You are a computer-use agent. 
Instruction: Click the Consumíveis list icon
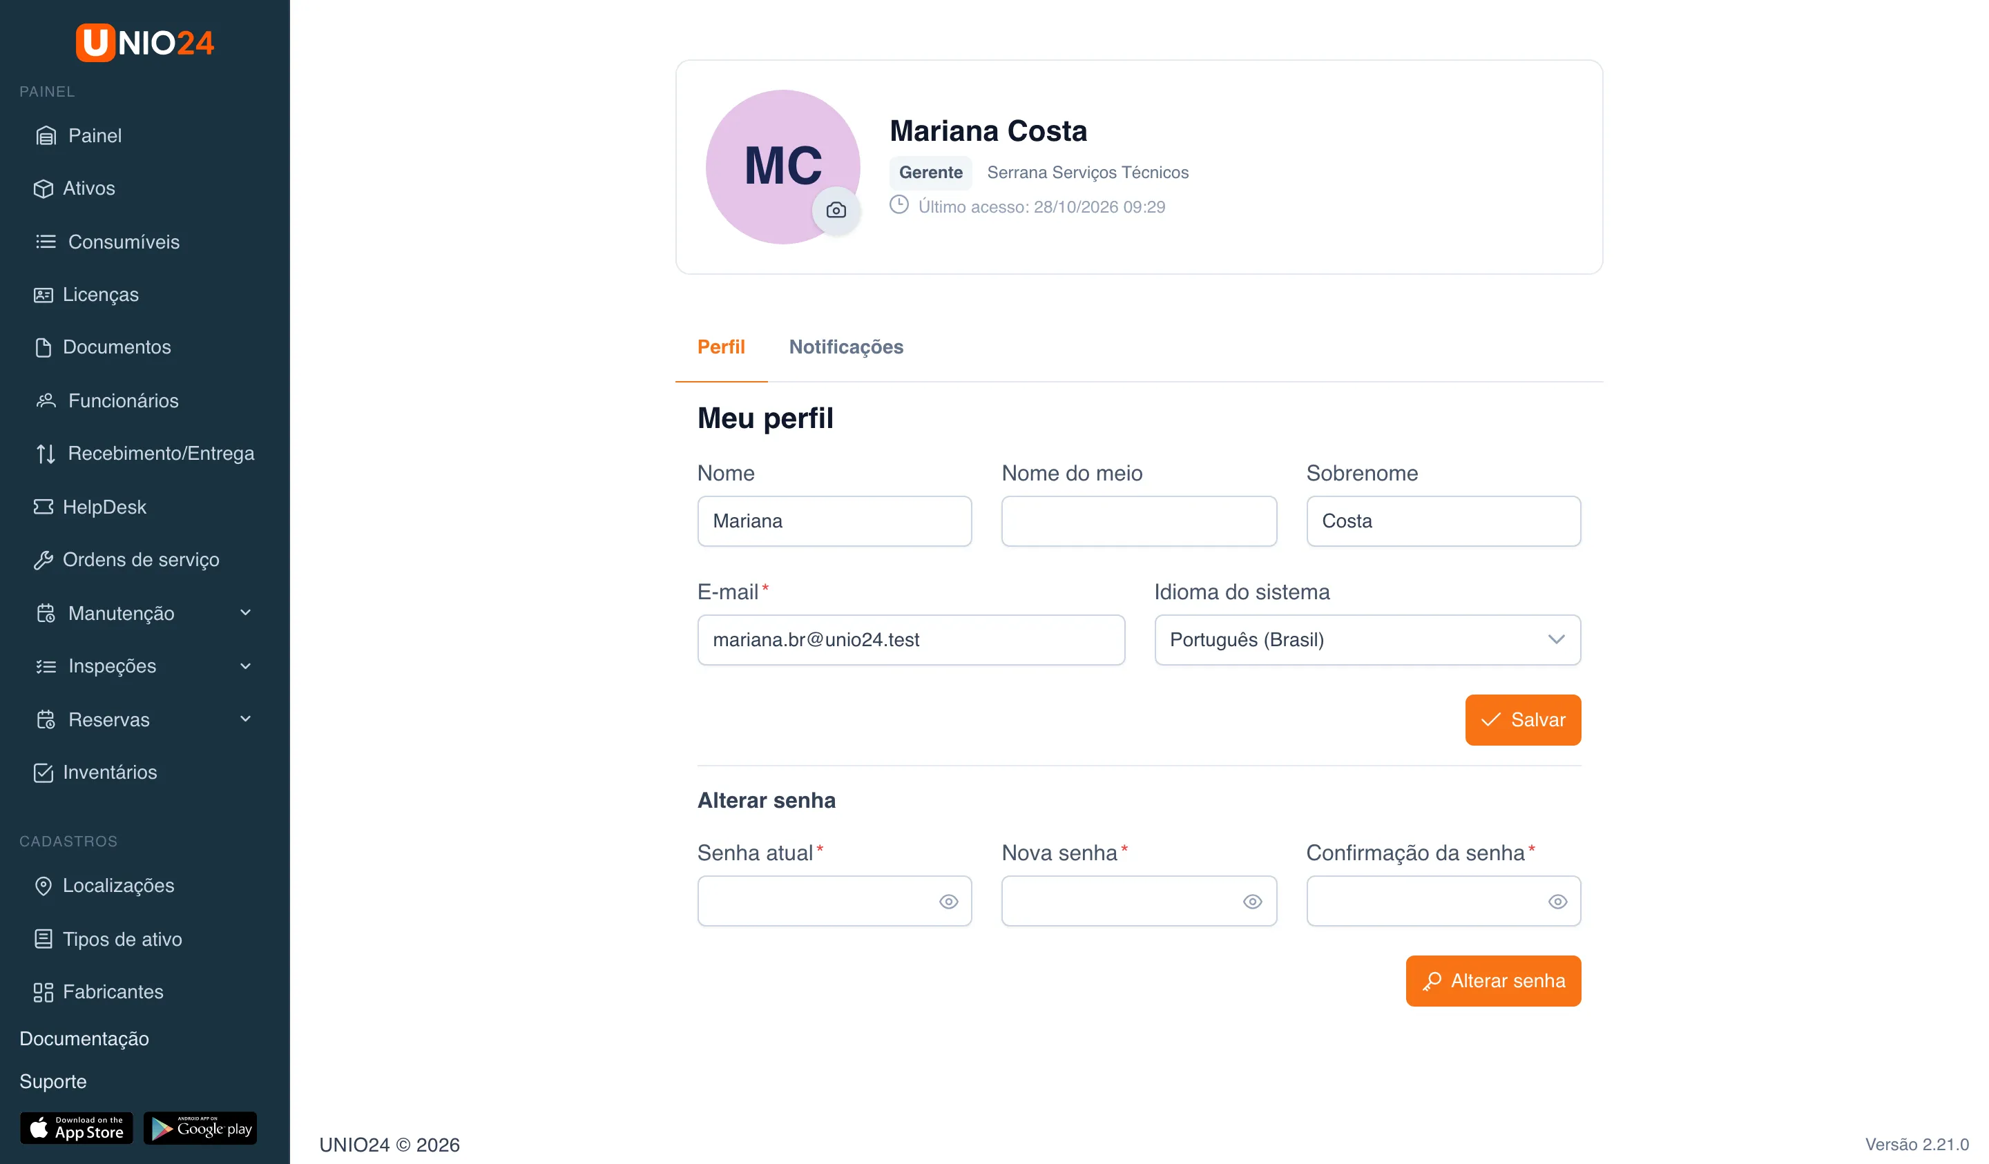tap(46, 242)
